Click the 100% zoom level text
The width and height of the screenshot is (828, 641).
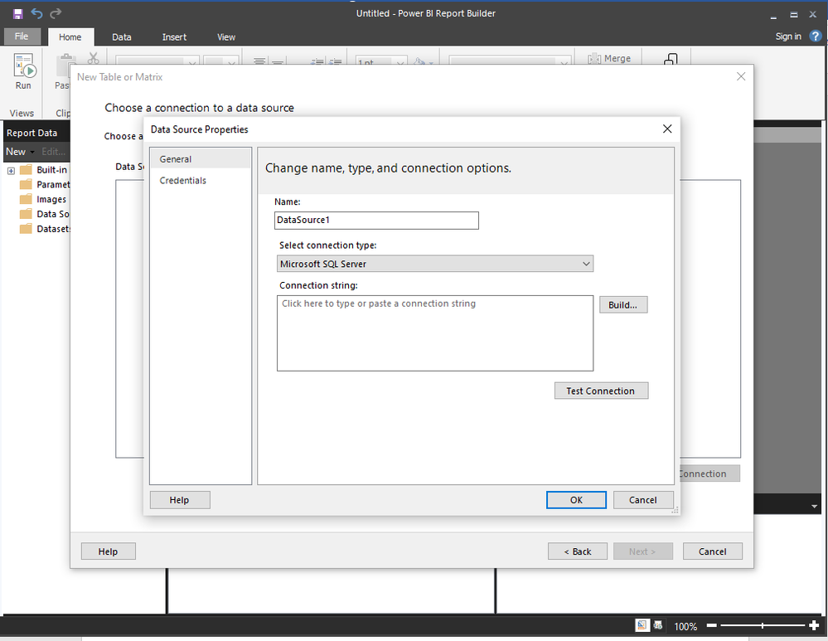point(685,626)
